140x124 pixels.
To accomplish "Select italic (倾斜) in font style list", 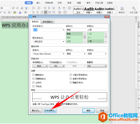I will click(x=74, y=38).
